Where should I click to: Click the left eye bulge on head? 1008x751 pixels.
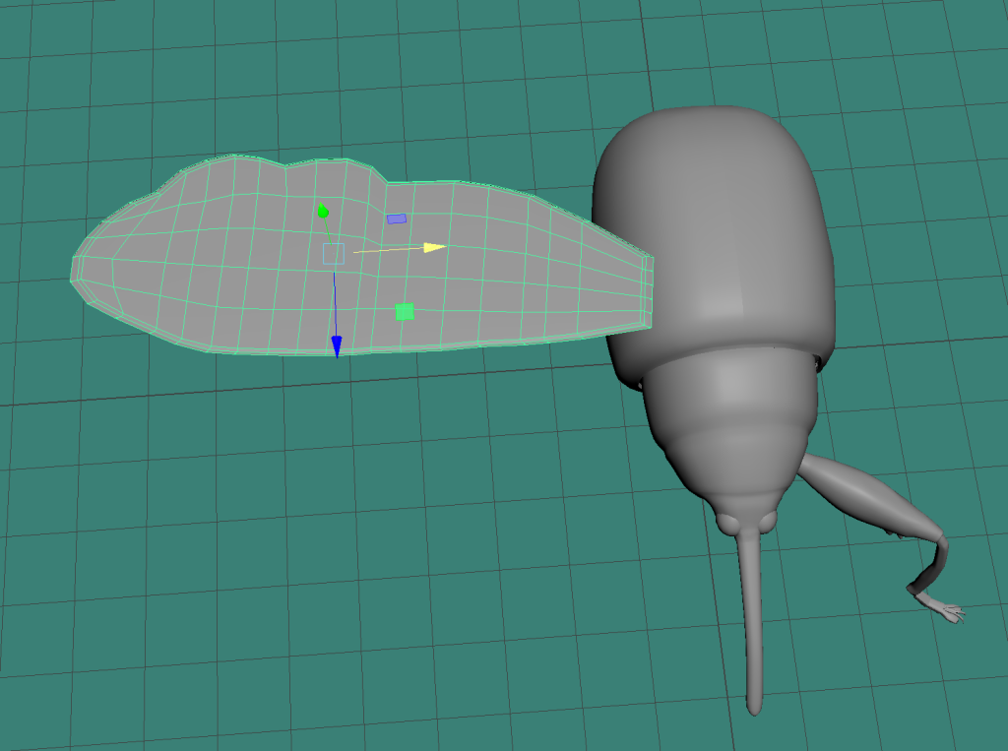point(728,524)
